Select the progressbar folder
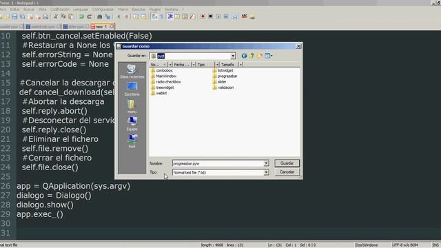This screenshot has height=248, width=441. 225,76
